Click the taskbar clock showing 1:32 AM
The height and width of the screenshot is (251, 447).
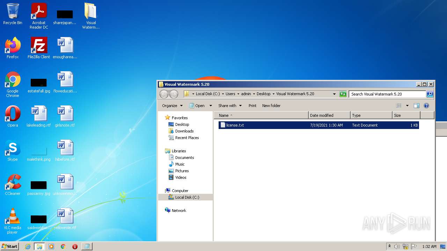(x=429, y=246)
